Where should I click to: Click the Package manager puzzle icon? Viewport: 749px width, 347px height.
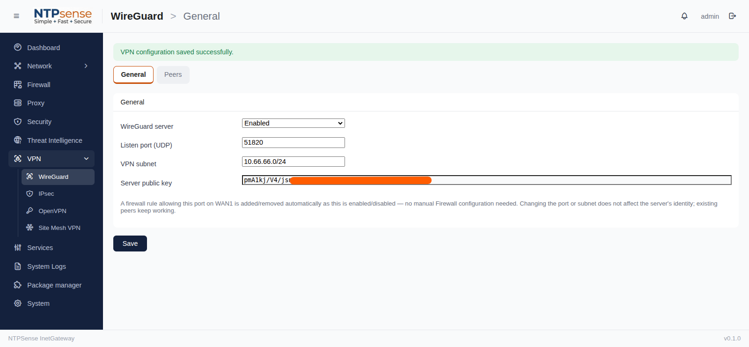tap(18, 285)
